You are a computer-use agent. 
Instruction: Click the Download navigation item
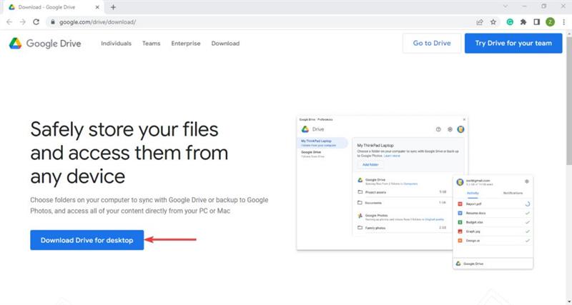(225, 44)
